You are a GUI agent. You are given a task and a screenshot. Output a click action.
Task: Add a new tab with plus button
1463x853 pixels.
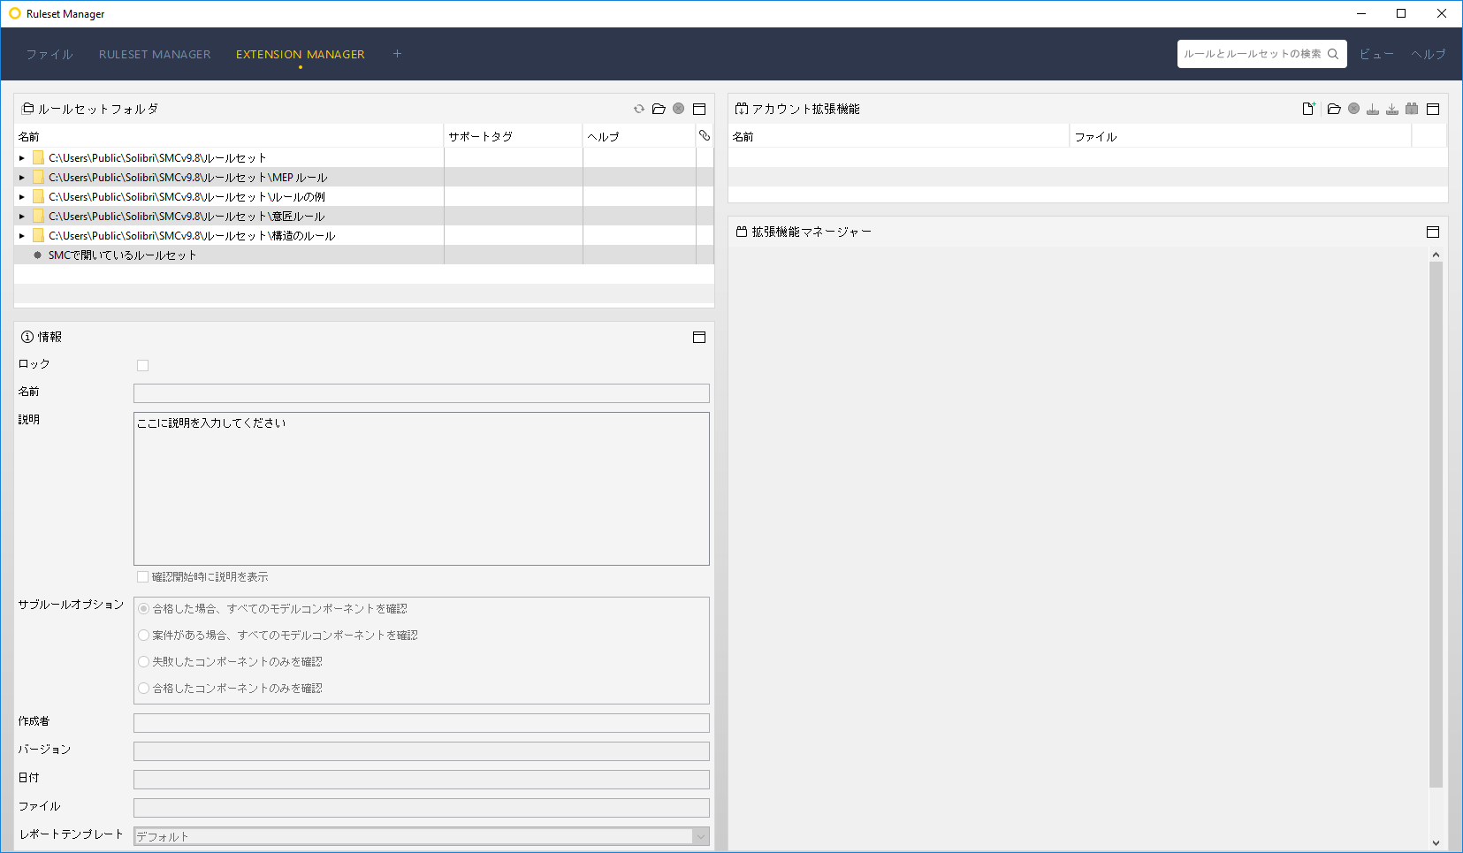[x=397, y=54]
